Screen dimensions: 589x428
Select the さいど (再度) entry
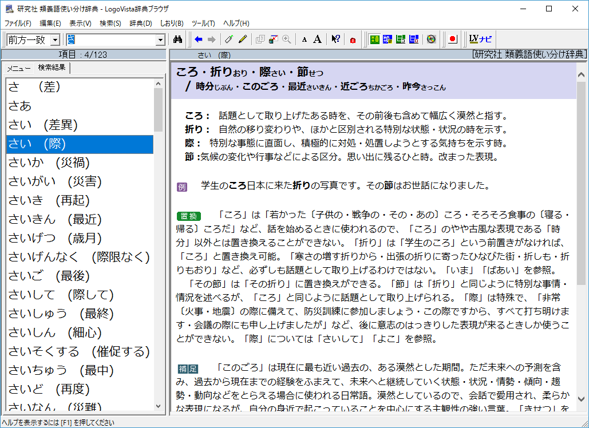(80, 389)
